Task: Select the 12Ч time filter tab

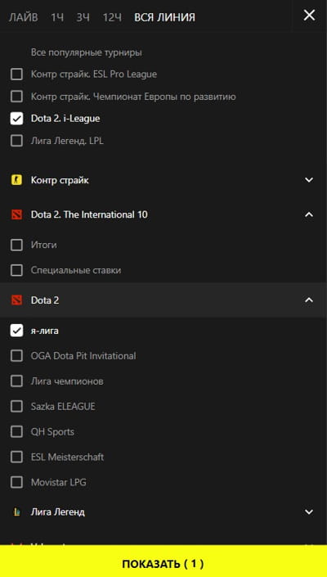Action: point(112,17)
